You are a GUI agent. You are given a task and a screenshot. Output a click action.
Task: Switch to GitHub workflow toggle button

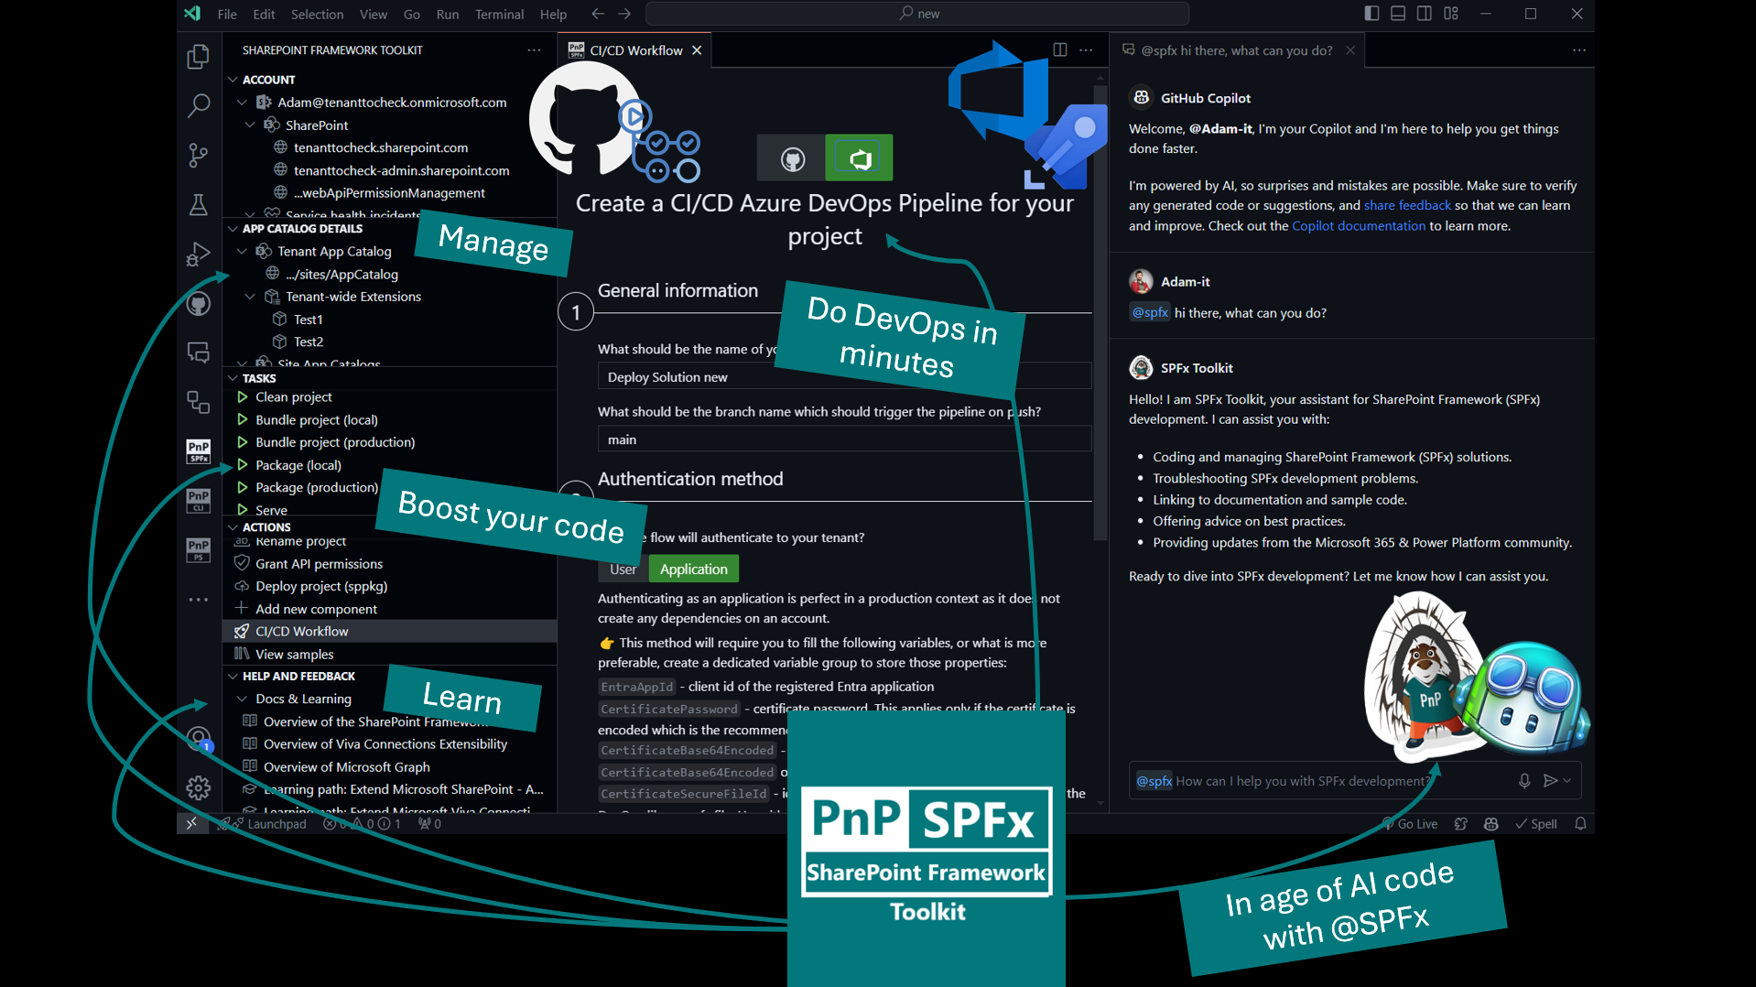point(792,159)
